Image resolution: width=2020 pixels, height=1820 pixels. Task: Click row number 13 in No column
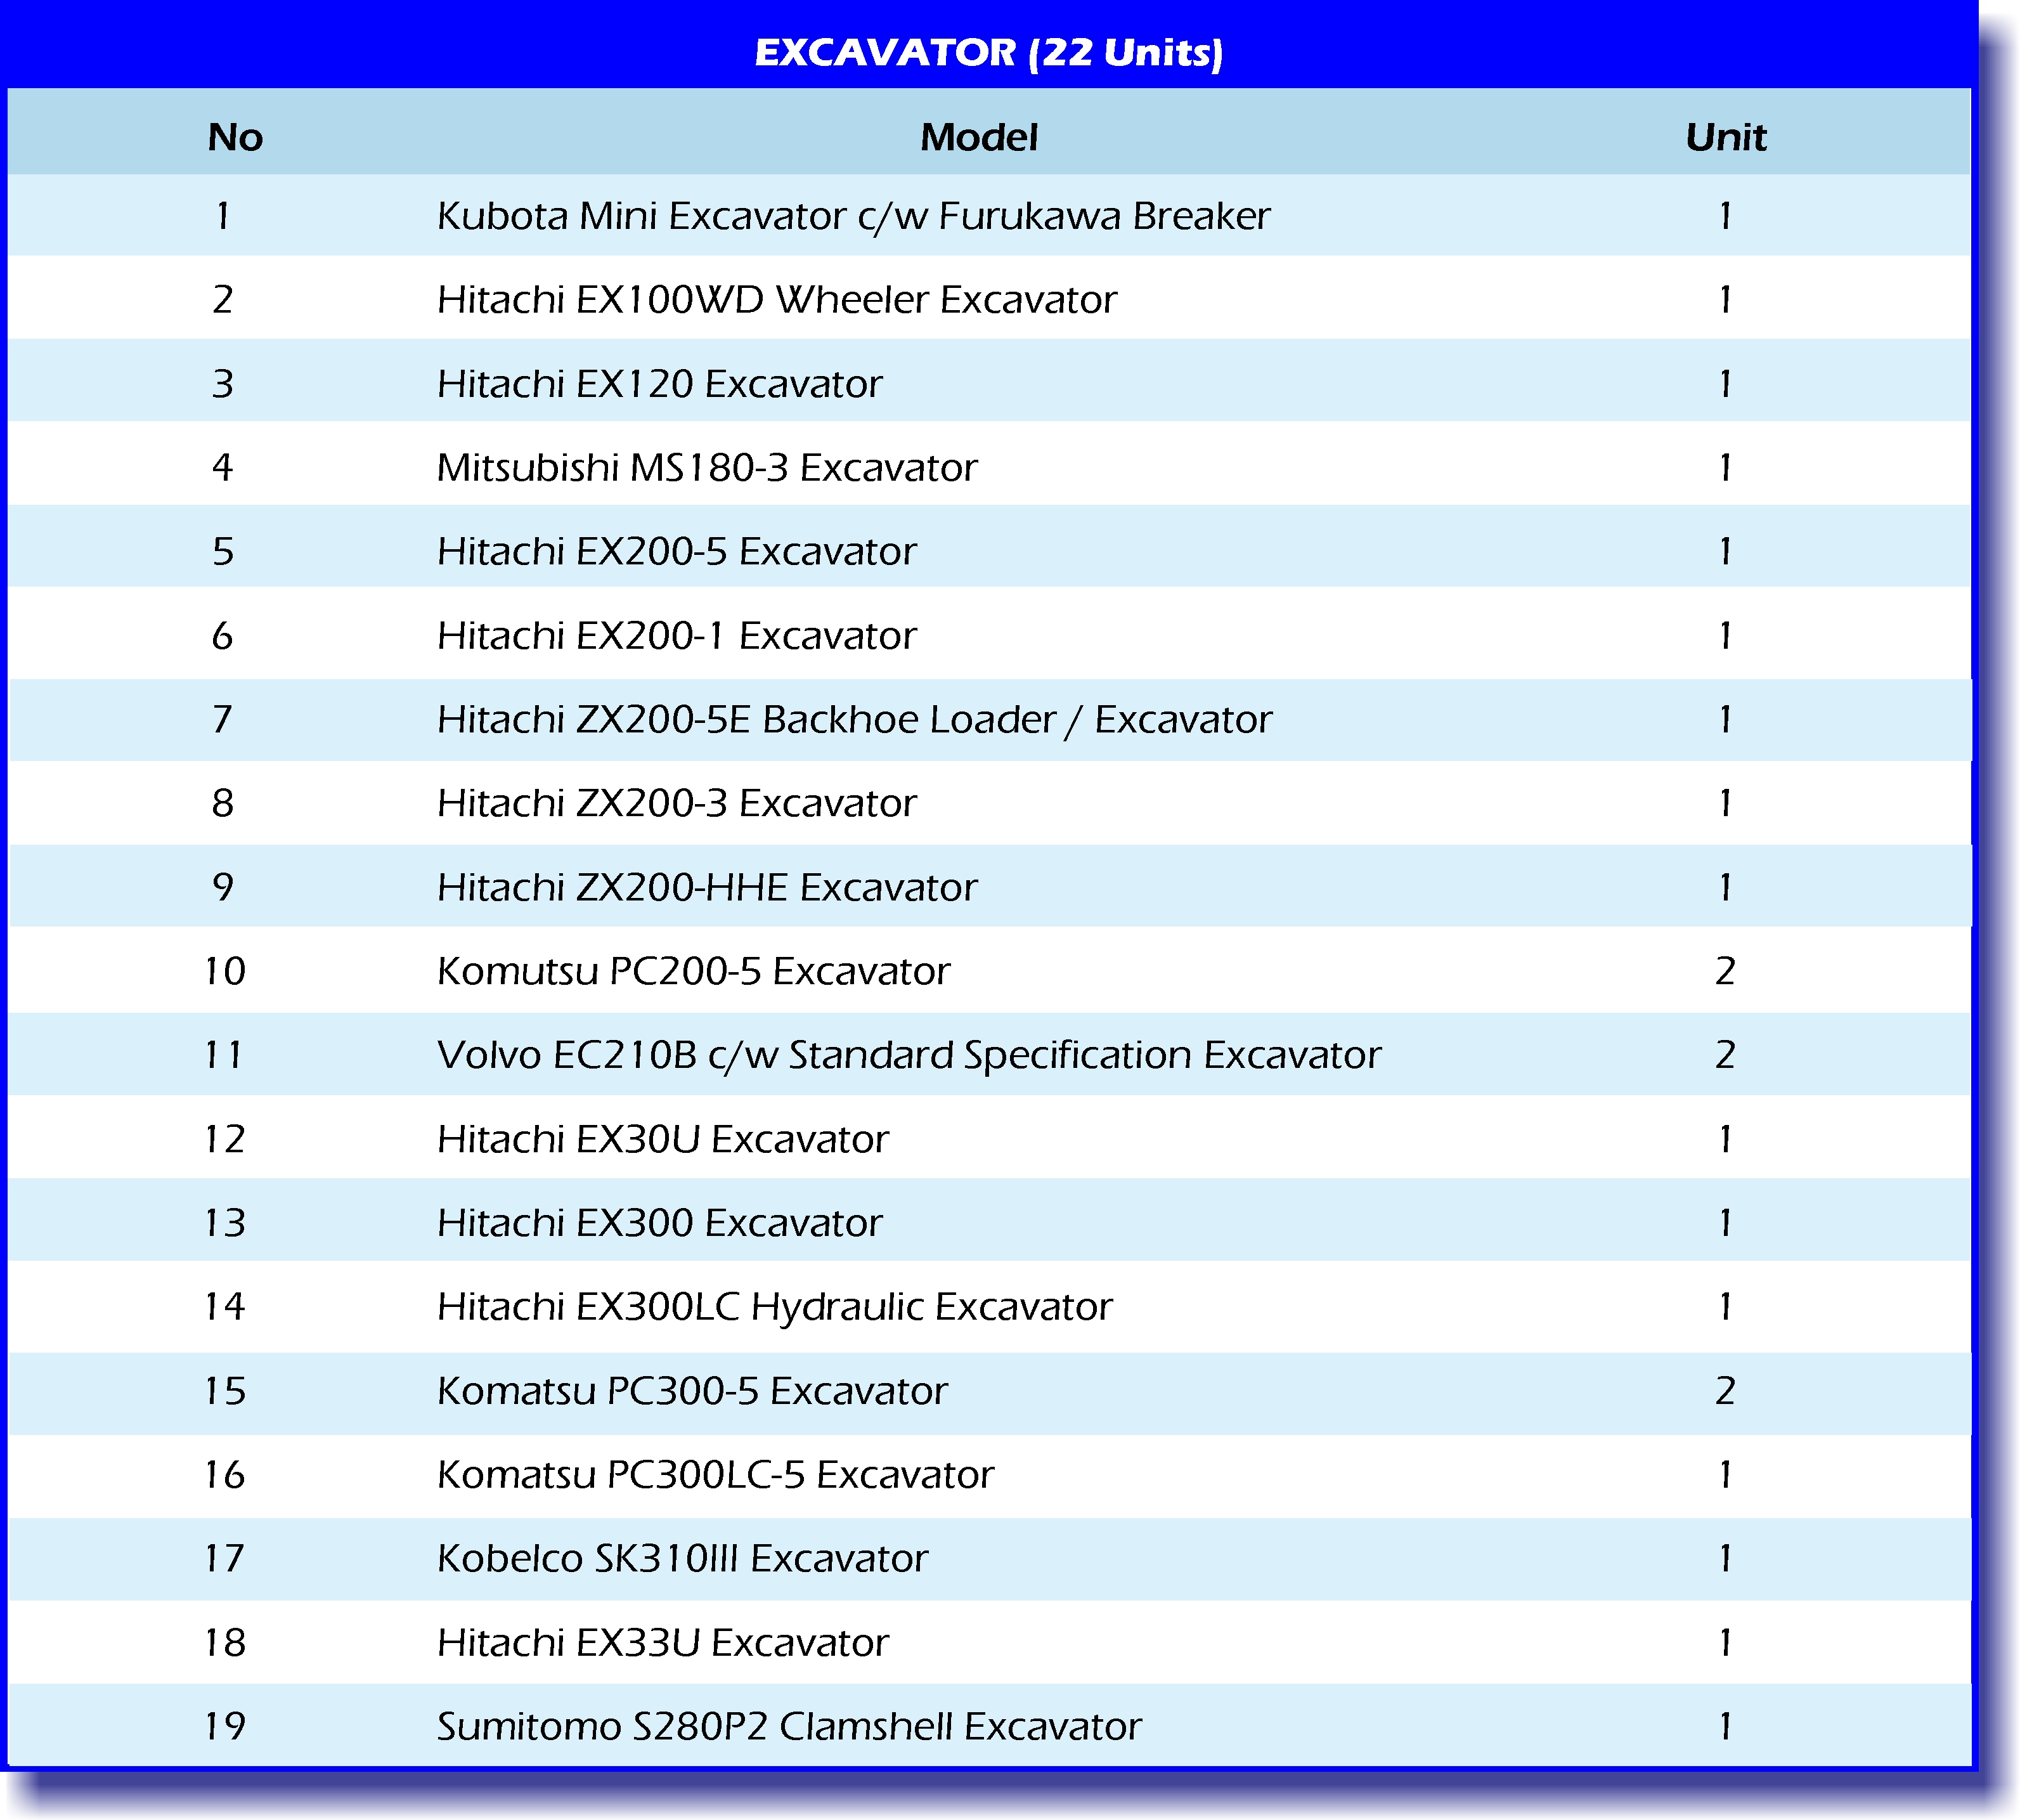tap(225, 1223)
